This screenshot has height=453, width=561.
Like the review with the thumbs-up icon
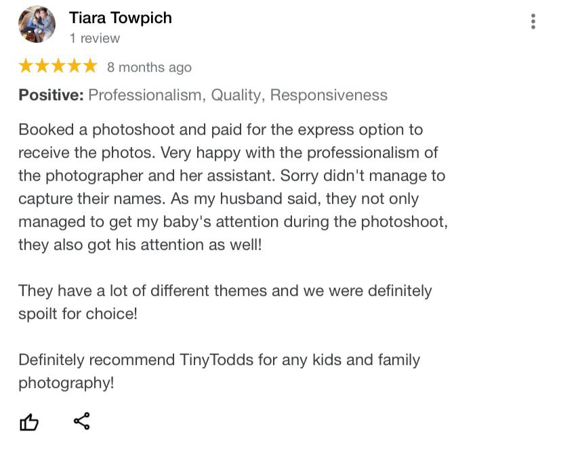pyautogui.click(x=29, y=422)
